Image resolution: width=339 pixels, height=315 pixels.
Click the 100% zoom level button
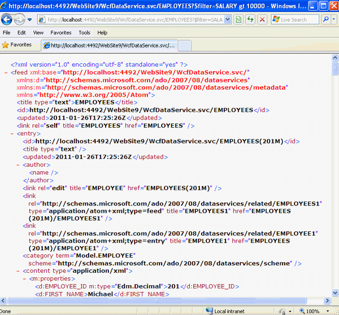[310, 311]
